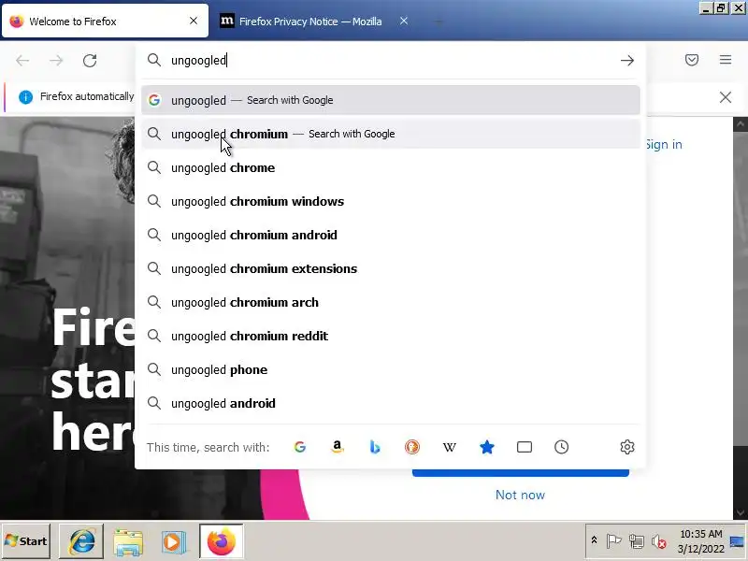Close the Firefox Privacy Notice tab
This screenshot has width=748, height=561.
[404, 21]
